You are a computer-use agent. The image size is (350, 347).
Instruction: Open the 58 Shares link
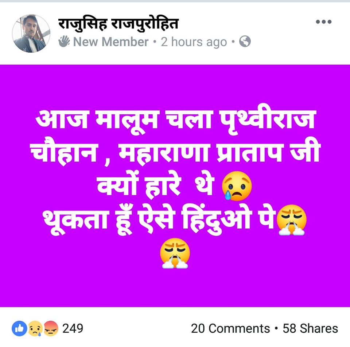pos(310,328)
